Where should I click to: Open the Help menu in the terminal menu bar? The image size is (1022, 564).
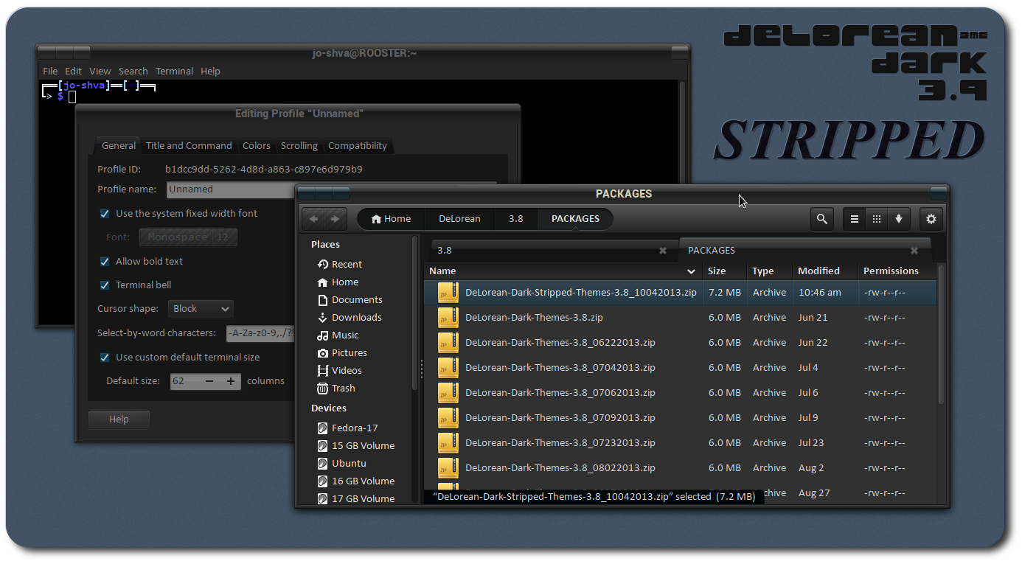[210, 72]
